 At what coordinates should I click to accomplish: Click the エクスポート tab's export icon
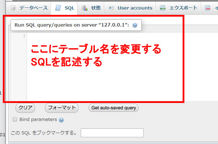[162, 8]
